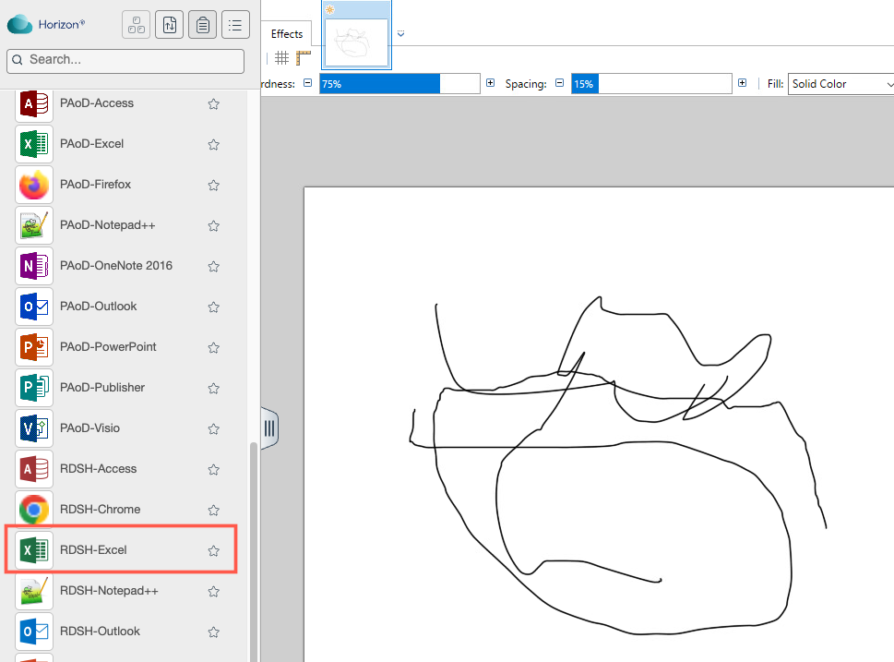
Task: Toggle the pixel grid icon in toolbar
Action: (282, 58)
